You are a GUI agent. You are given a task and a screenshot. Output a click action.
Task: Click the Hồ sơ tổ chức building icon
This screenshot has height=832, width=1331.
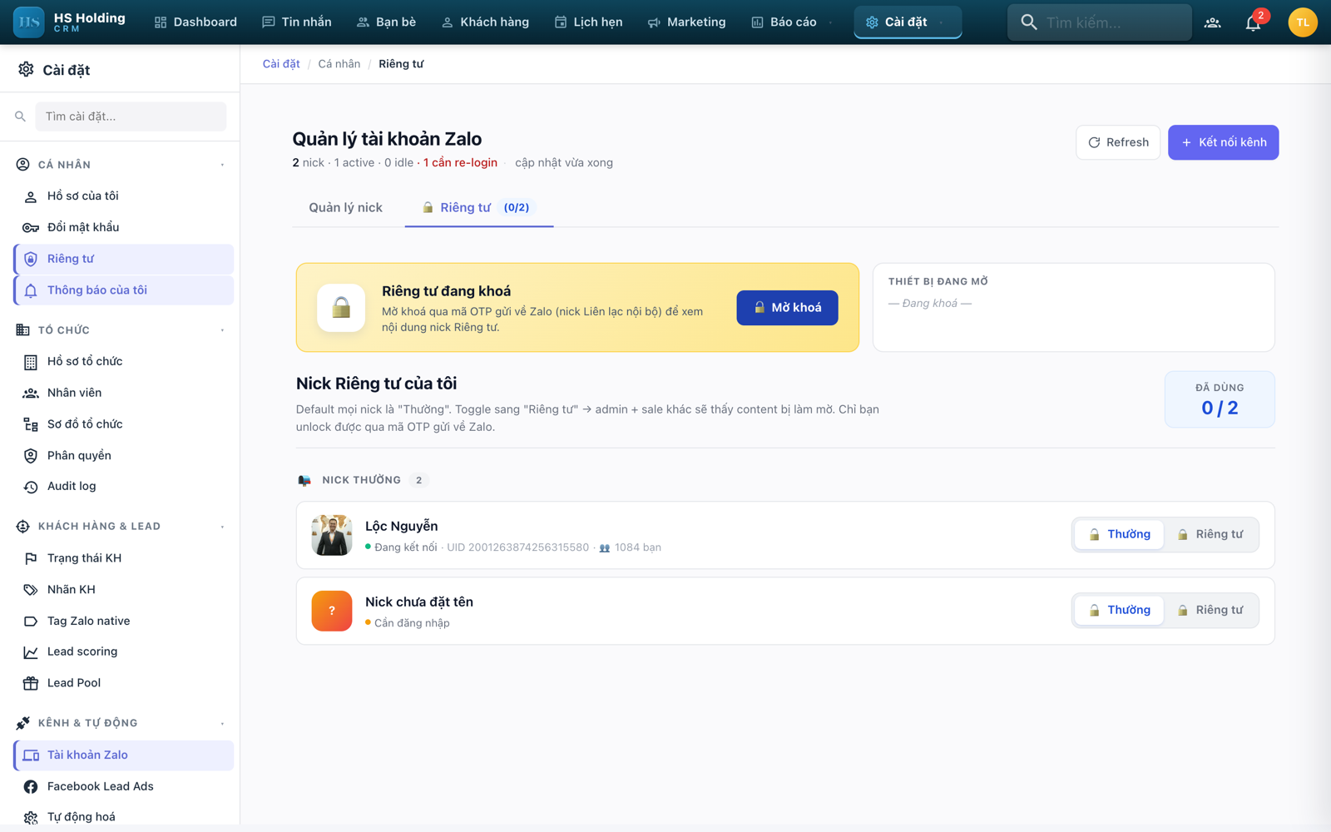click(31, 362)
